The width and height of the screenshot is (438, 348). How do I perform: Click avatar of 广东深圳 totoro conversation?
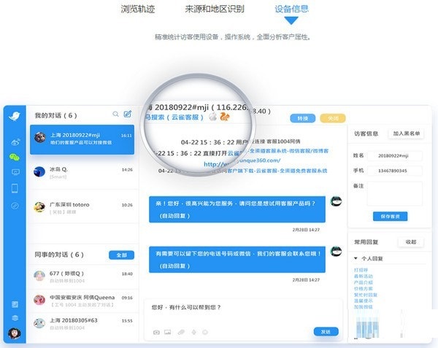(39, 207)
